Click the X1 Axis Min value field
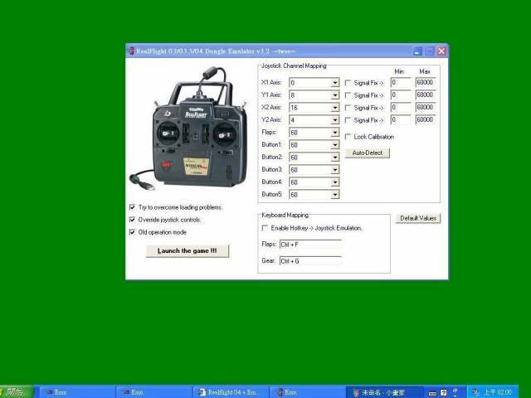The width and height of the screenshot is (531, 398). click(401, 83)
